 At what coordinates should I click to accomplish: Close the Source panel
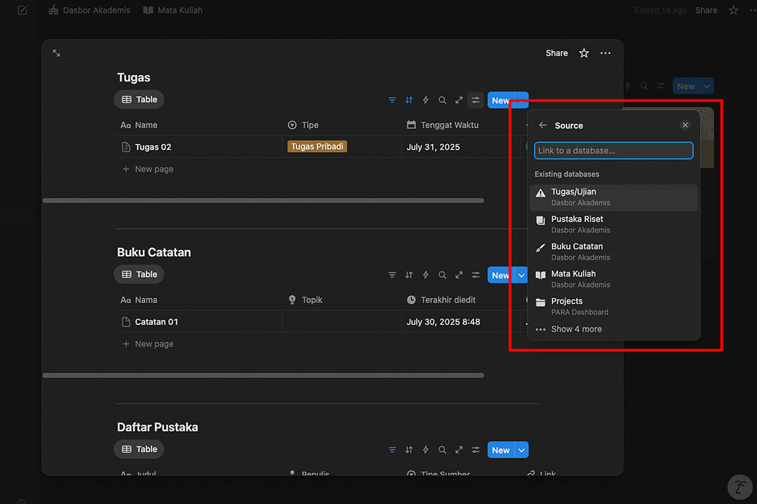coord(685,125)
